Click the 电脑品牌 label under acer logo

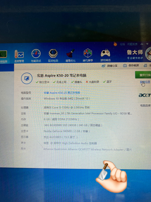(x=145, y=105)
